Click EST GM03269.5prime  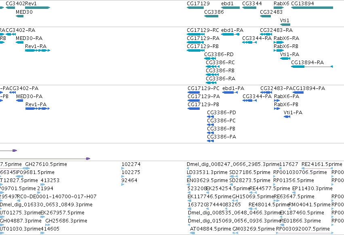tap(253, 229)
